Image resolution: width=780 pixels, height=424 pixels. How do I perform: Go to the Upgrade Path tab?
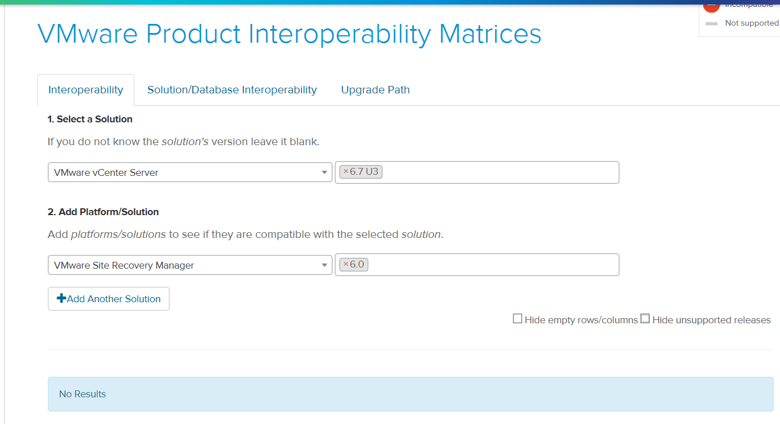tap(375, 90)
